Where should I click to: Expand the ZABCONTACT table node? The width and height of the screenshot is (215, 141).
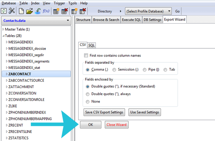[x=6, y=74]
